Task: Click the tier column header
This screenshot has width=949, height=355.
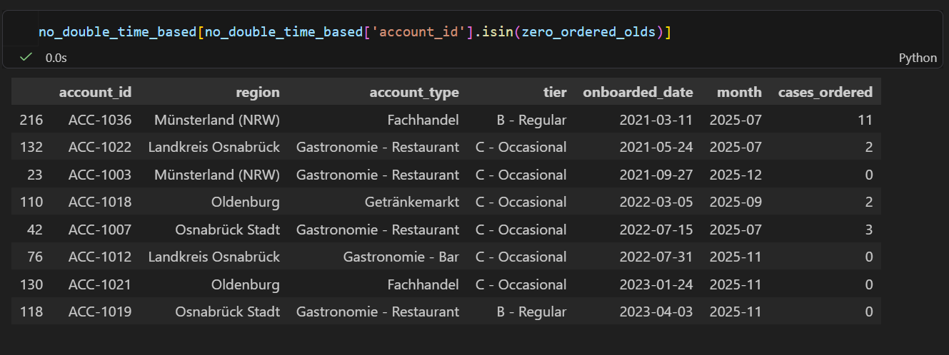Action: (x=554, y=92)
